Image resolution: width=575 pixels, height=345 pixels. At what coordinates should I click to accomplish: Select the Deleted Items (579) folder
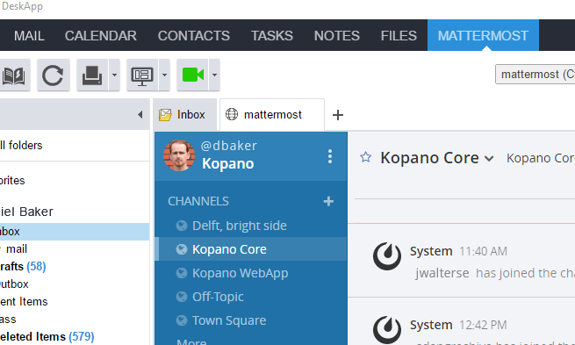47,336
